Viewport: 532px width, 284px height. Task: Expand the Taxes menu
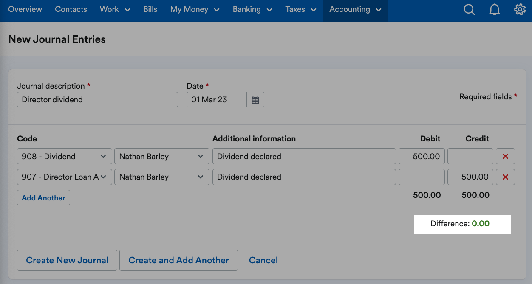tap(301, 9)
